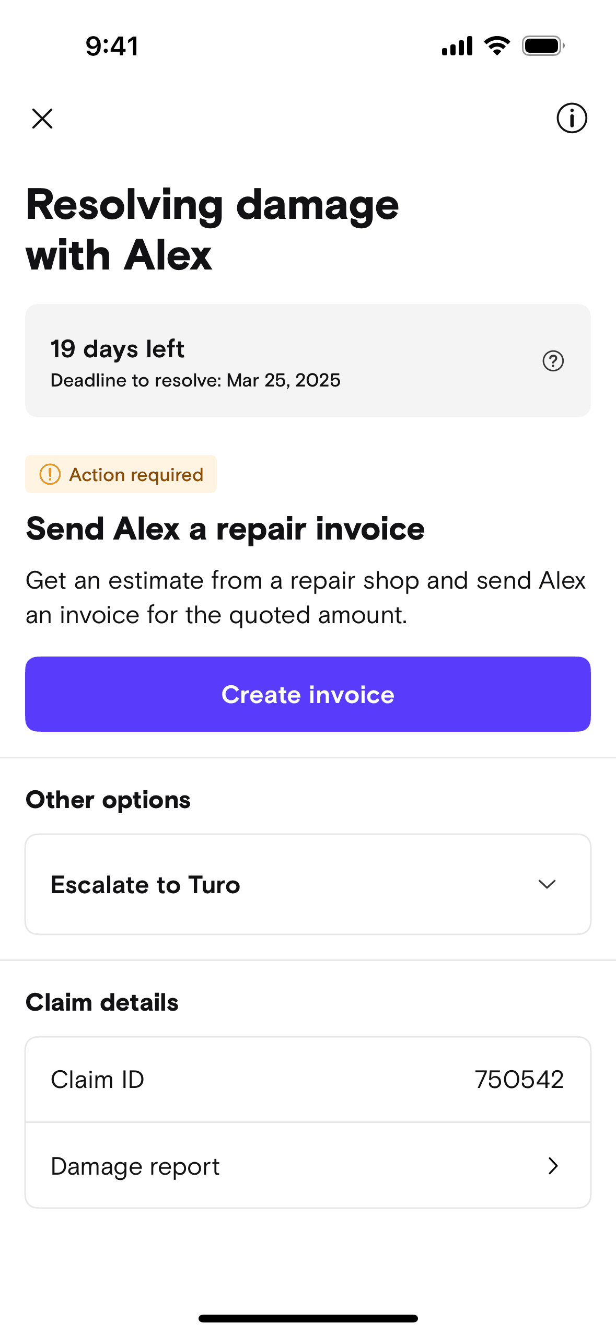Close the damage resolution screen
616x1335 pixels.
[x=42, y=119]
